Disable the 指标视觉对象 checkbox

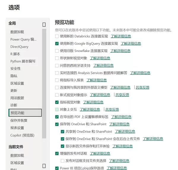(57, 102)
